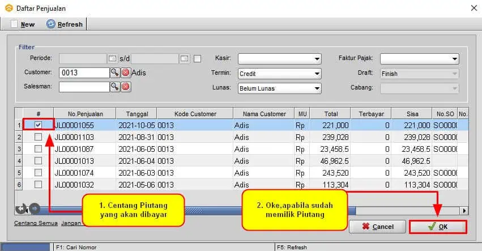This screenshot has width=482, height=251.
Task: Check invoice JL00001032 checkbox
Action: click(38, 185)
